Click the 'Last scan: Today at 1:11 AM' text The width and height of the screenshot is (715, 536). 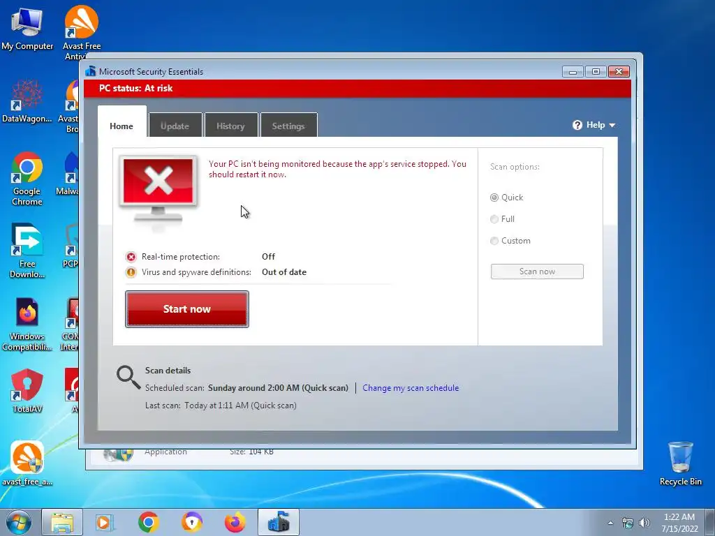tap(221, 405)
